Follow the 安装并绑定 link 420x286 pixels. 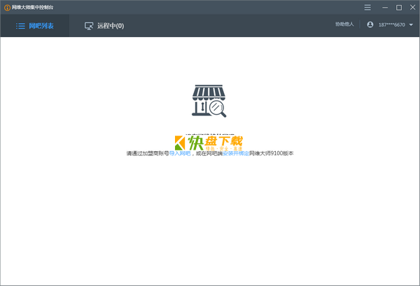click(236, 153)
